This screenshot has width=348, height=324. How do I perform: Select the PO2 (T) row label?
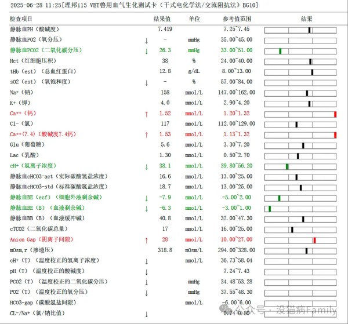point(49,292)
